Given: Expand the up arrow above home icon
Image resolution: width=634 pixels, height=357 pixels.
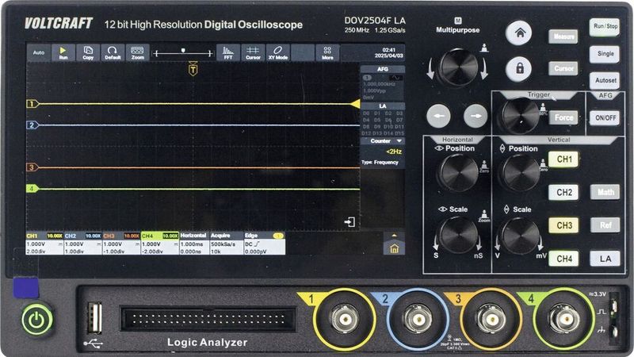Looking at the screenshot, I should [x=394, y=236].
